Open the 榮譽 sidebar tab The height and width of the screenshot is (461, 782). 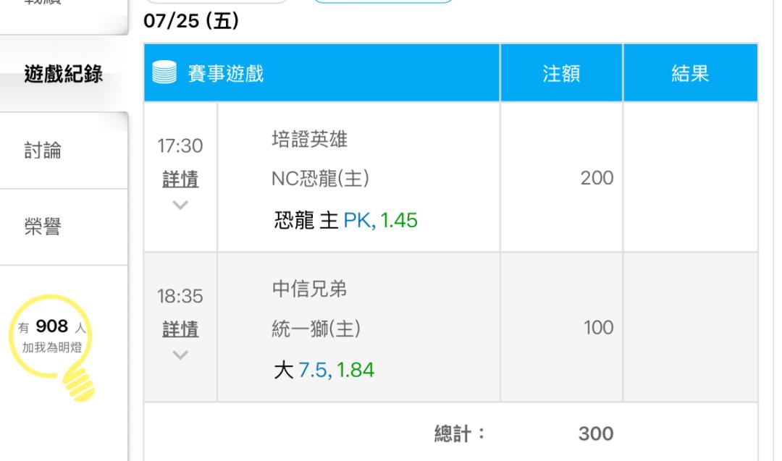point(64,227)
